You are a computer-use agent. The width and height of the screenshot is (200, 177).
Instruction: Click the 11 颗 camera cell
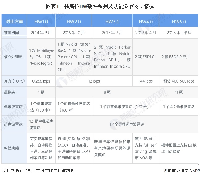click(179, 92)
